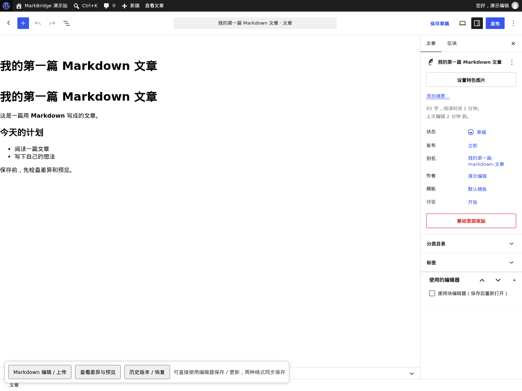Save the draft with 保存草稿
The width and height of the screenshot is (522, 391).
(x=440, y=24)
